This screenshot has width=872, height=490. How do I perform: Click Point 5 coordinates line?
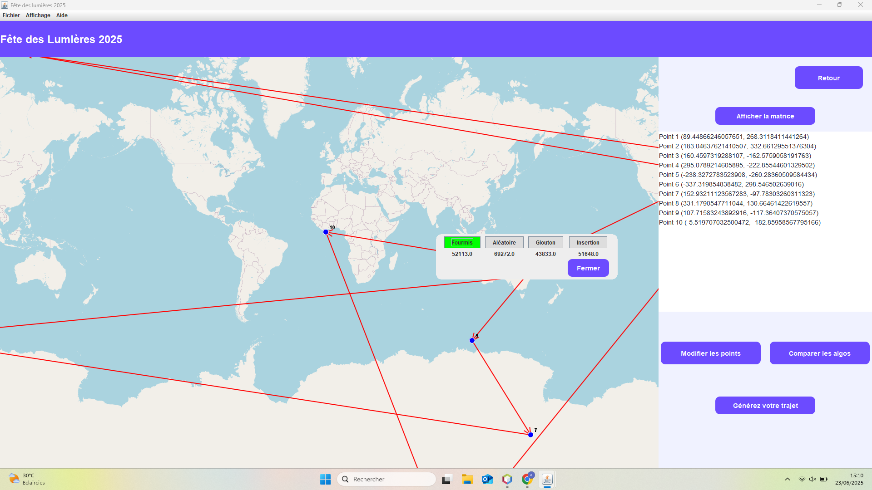(x=738, y=175)
